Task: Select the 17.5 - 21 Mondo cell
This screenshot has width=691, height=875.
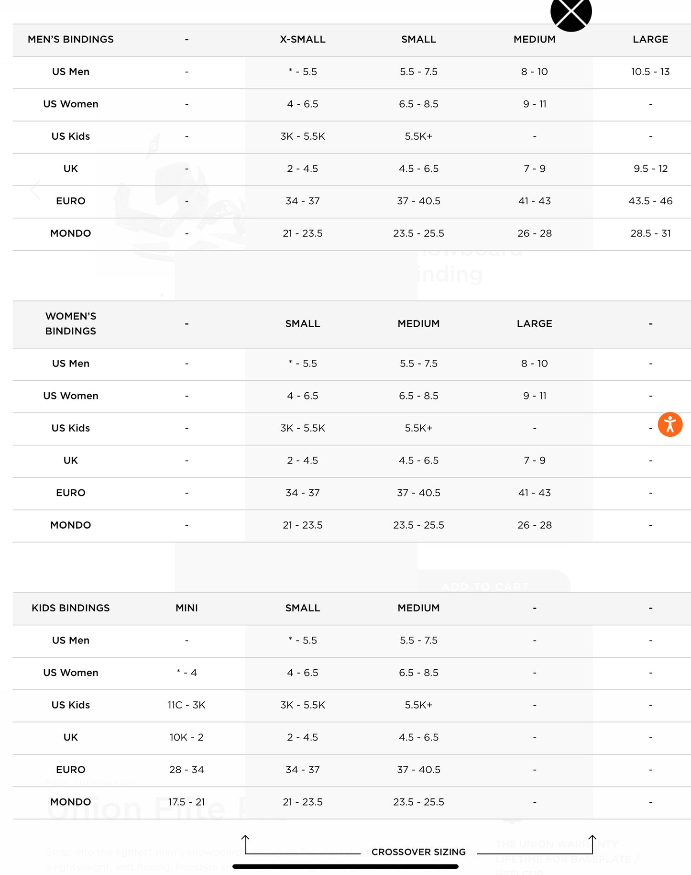Action: point(186,802)
